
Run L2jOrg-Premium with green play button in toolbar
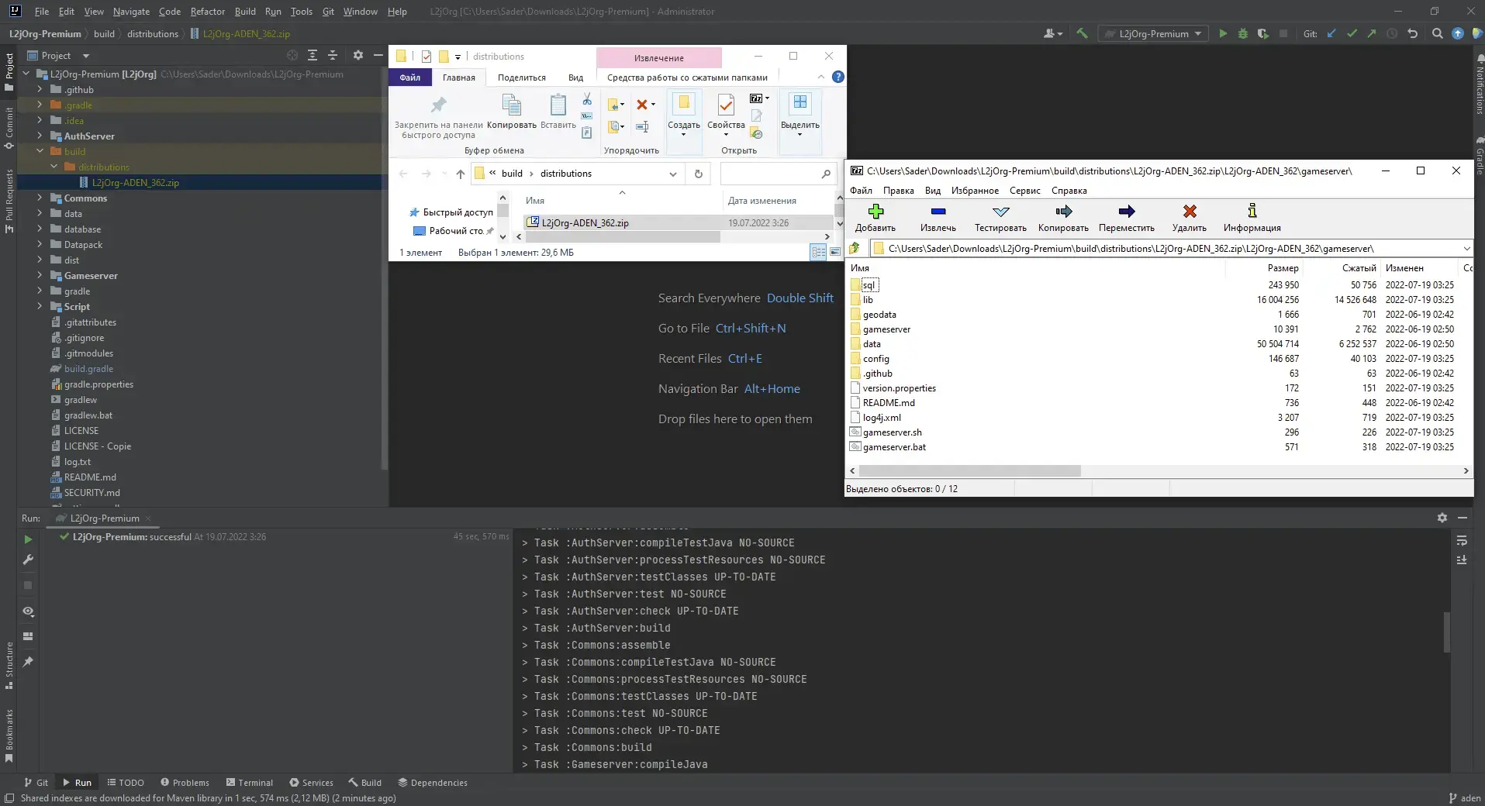click(1223, 33)
